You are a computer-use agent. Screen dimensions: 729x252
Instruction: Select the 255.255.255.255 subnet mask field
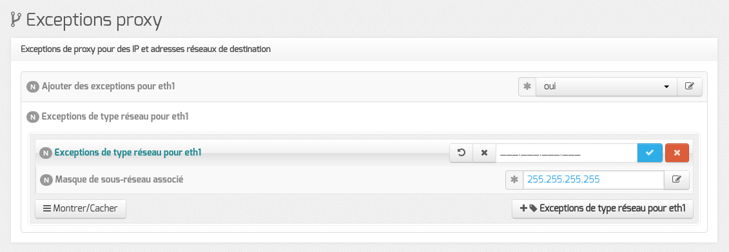click(593, 180)
